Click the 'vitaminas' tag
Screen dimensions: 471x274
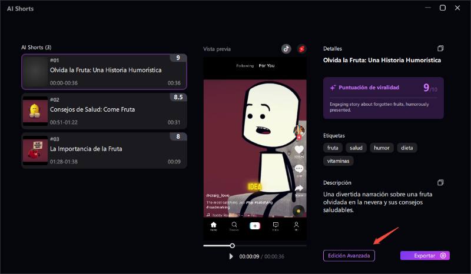tap(339, 161)
